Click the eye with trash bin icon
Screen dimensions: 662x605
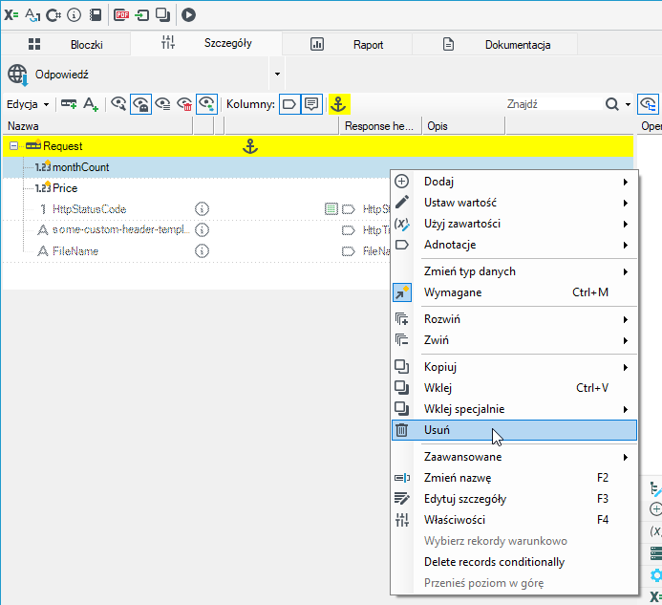click(184, 104)
